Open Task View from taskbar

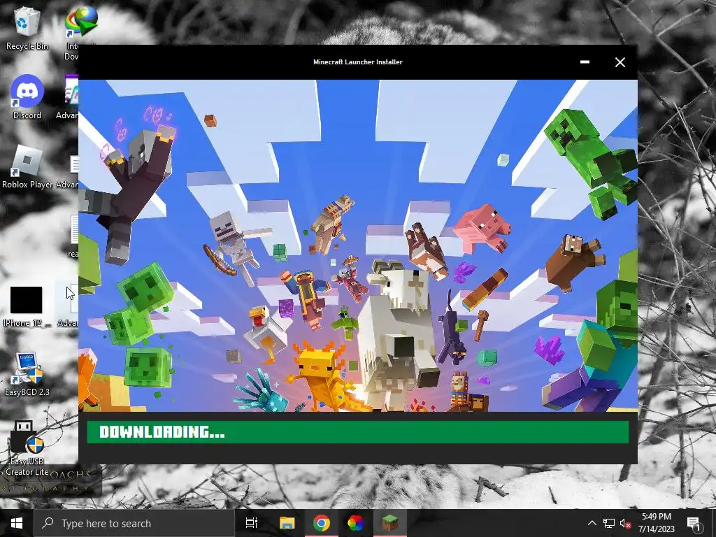click(252, 523)
